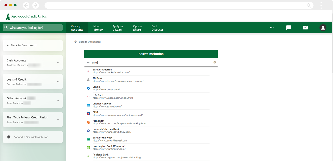Click the TD Bank building icon
The width and height of the screenshot is (333, 161).
click(x=88, y=79)
